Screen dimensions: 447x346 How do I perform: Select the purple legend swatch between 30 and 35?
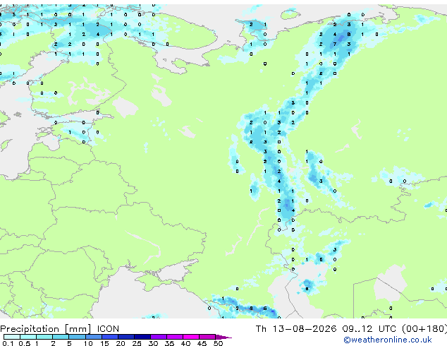tap(159, 337)
